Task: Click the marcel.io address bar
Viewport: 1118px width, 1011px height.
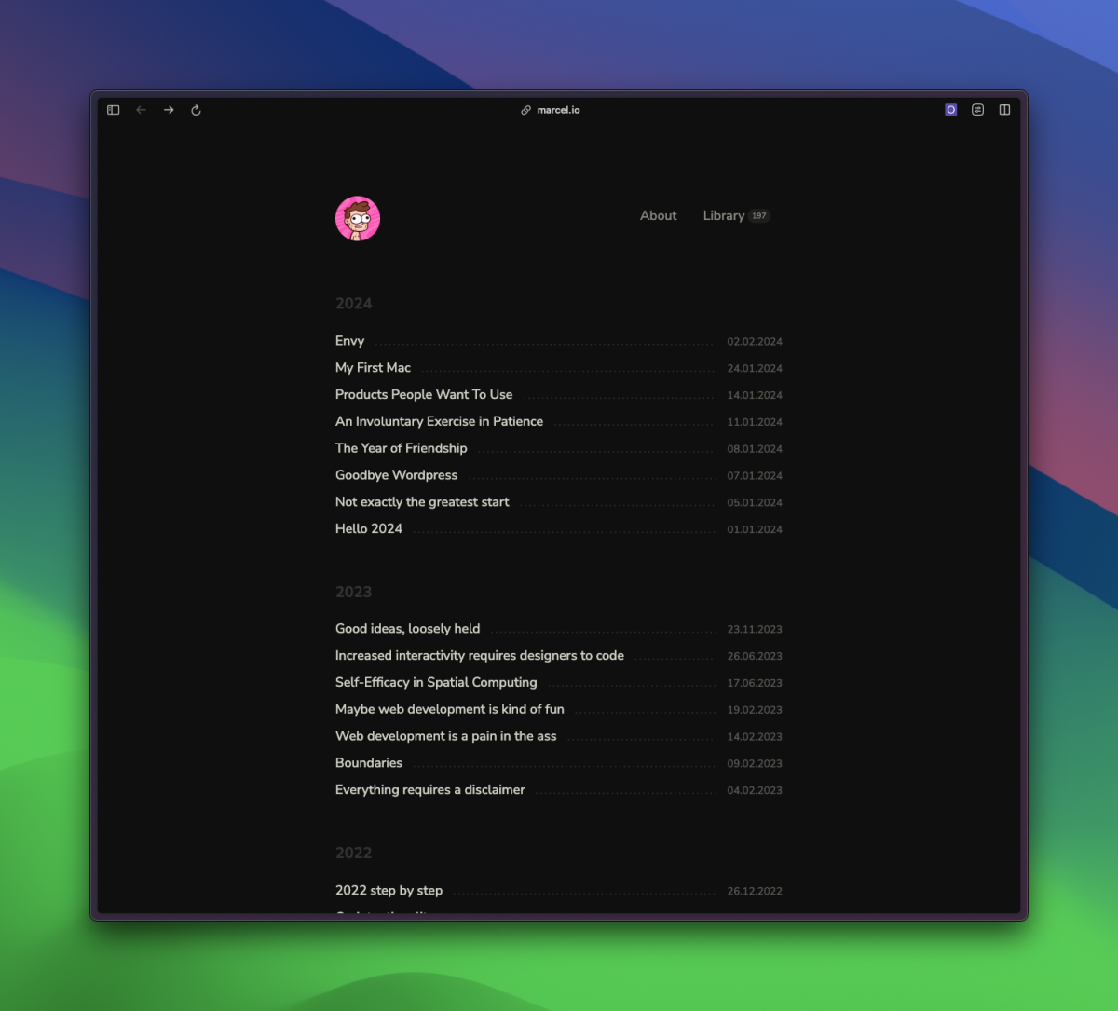Action: (558, 110)
